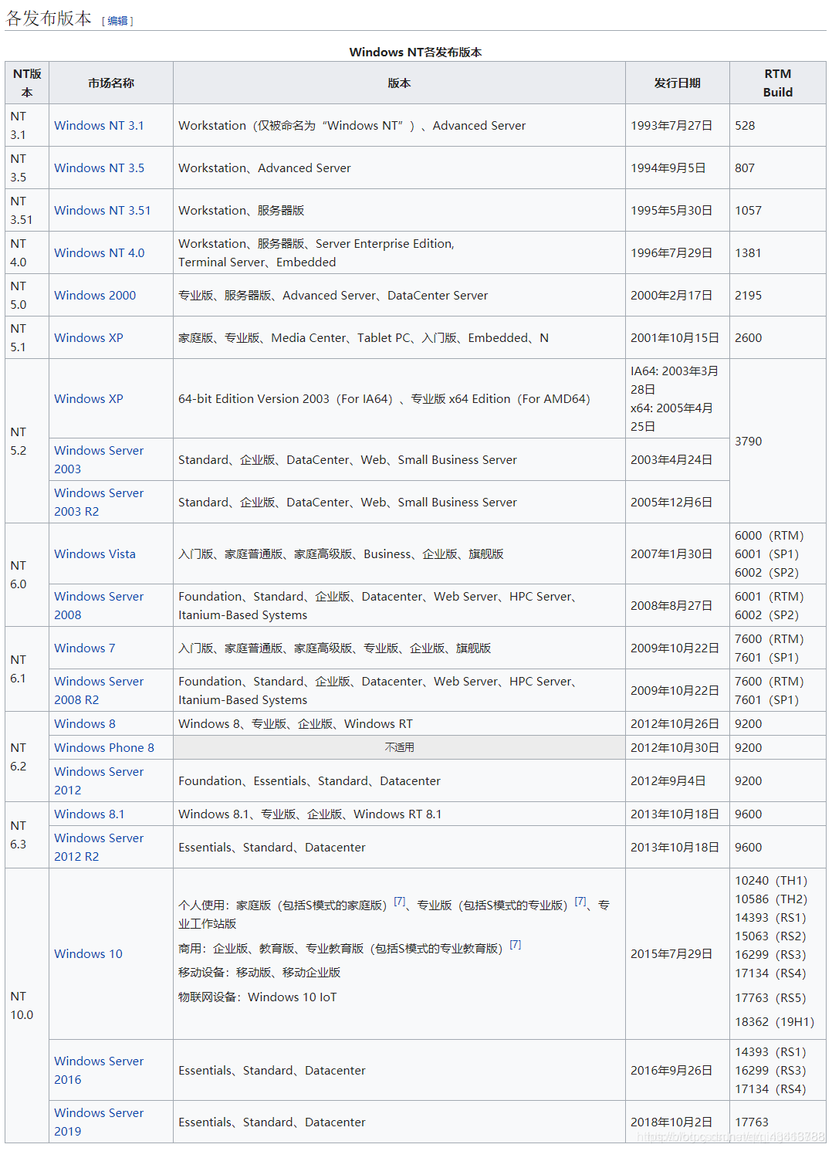Click footnote [7] after 包括S模式的家庭版
832x1151 pixels.
tap(400, 902)
